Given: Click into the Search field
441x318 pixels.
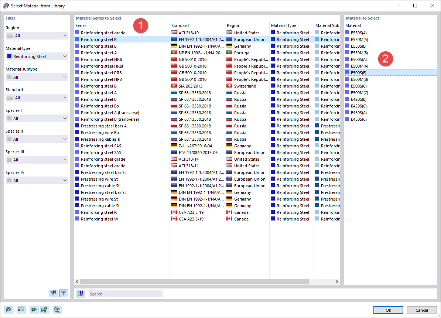Looking at the screenshot, I should [x=126, y=294].
